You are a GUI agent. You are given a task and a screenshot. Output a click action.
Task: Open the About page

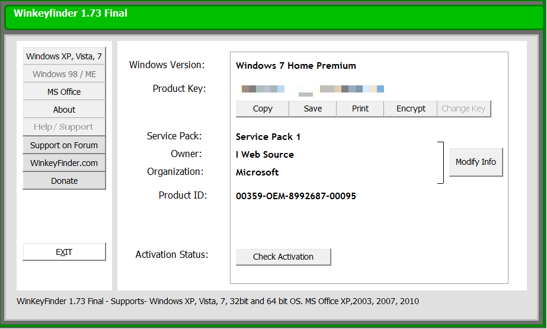(64, 110)
